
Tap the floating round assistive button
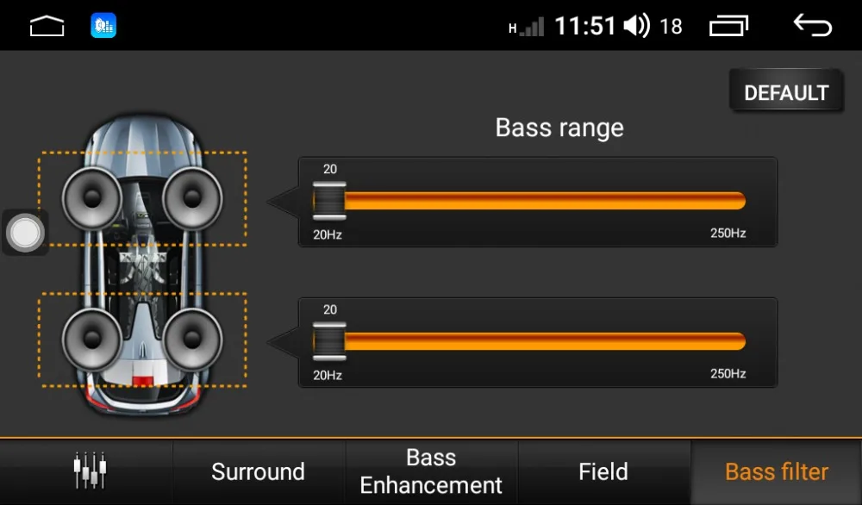[25, 233]
